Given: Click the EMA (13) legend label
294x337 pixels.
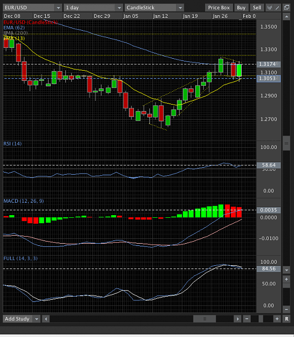Looking at the screenshot, I should [x=14, y=38].
